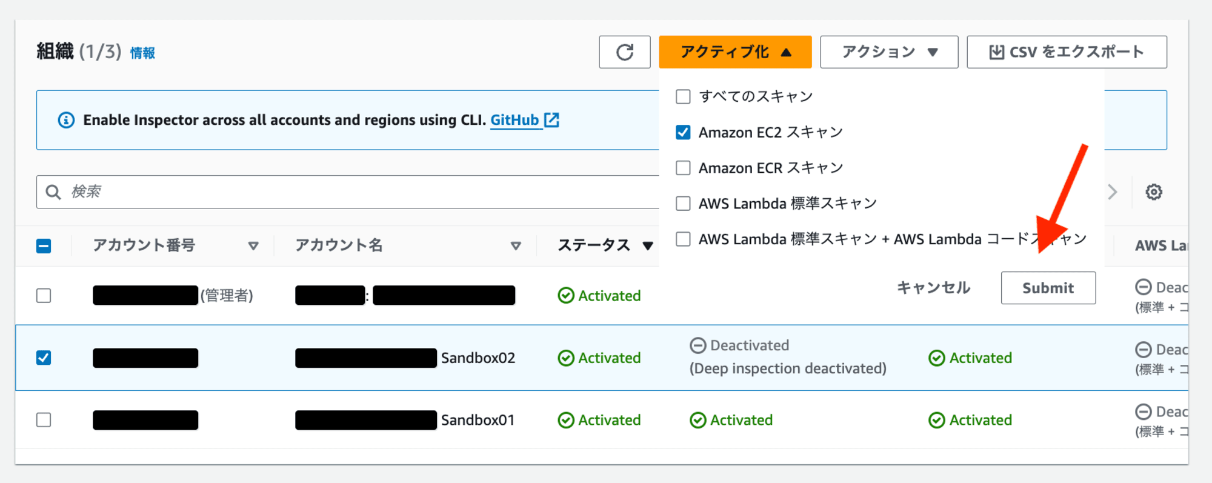Open the table preferences gear

[x=1153, y=192]
